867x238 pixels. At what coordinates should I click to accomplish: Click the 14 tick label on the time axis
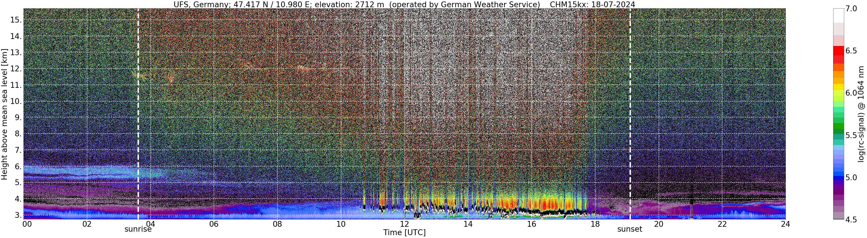(x=468, y=224)
